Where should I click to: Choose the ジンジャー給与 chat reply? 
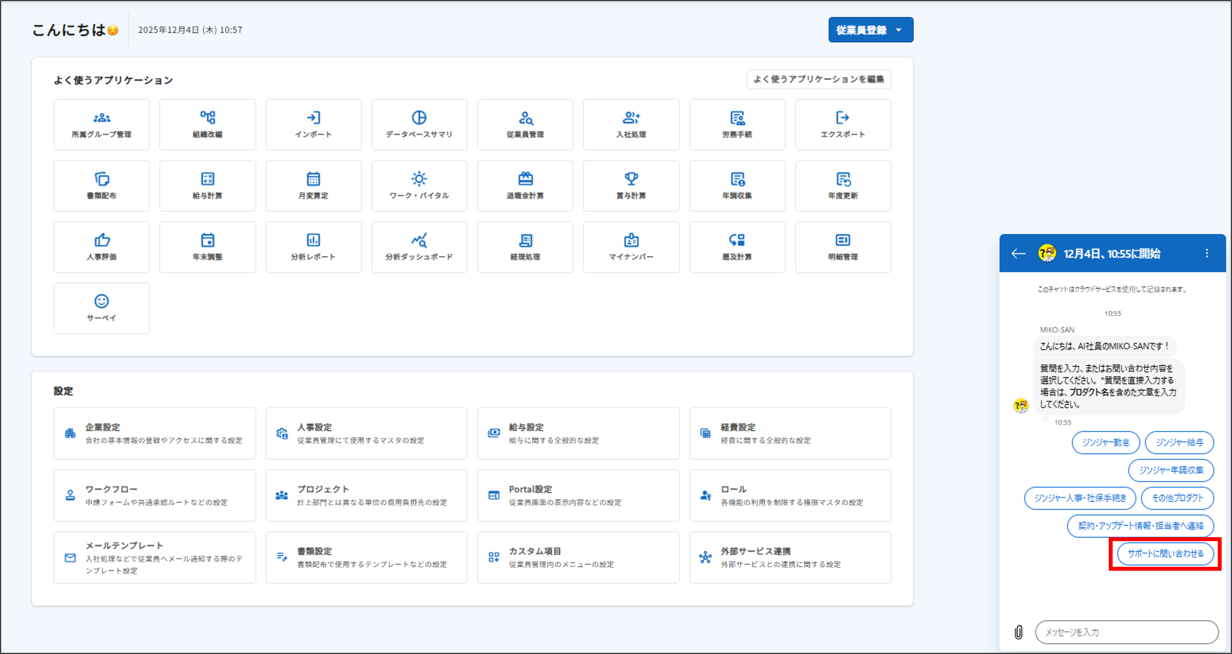coord(1179,443)
